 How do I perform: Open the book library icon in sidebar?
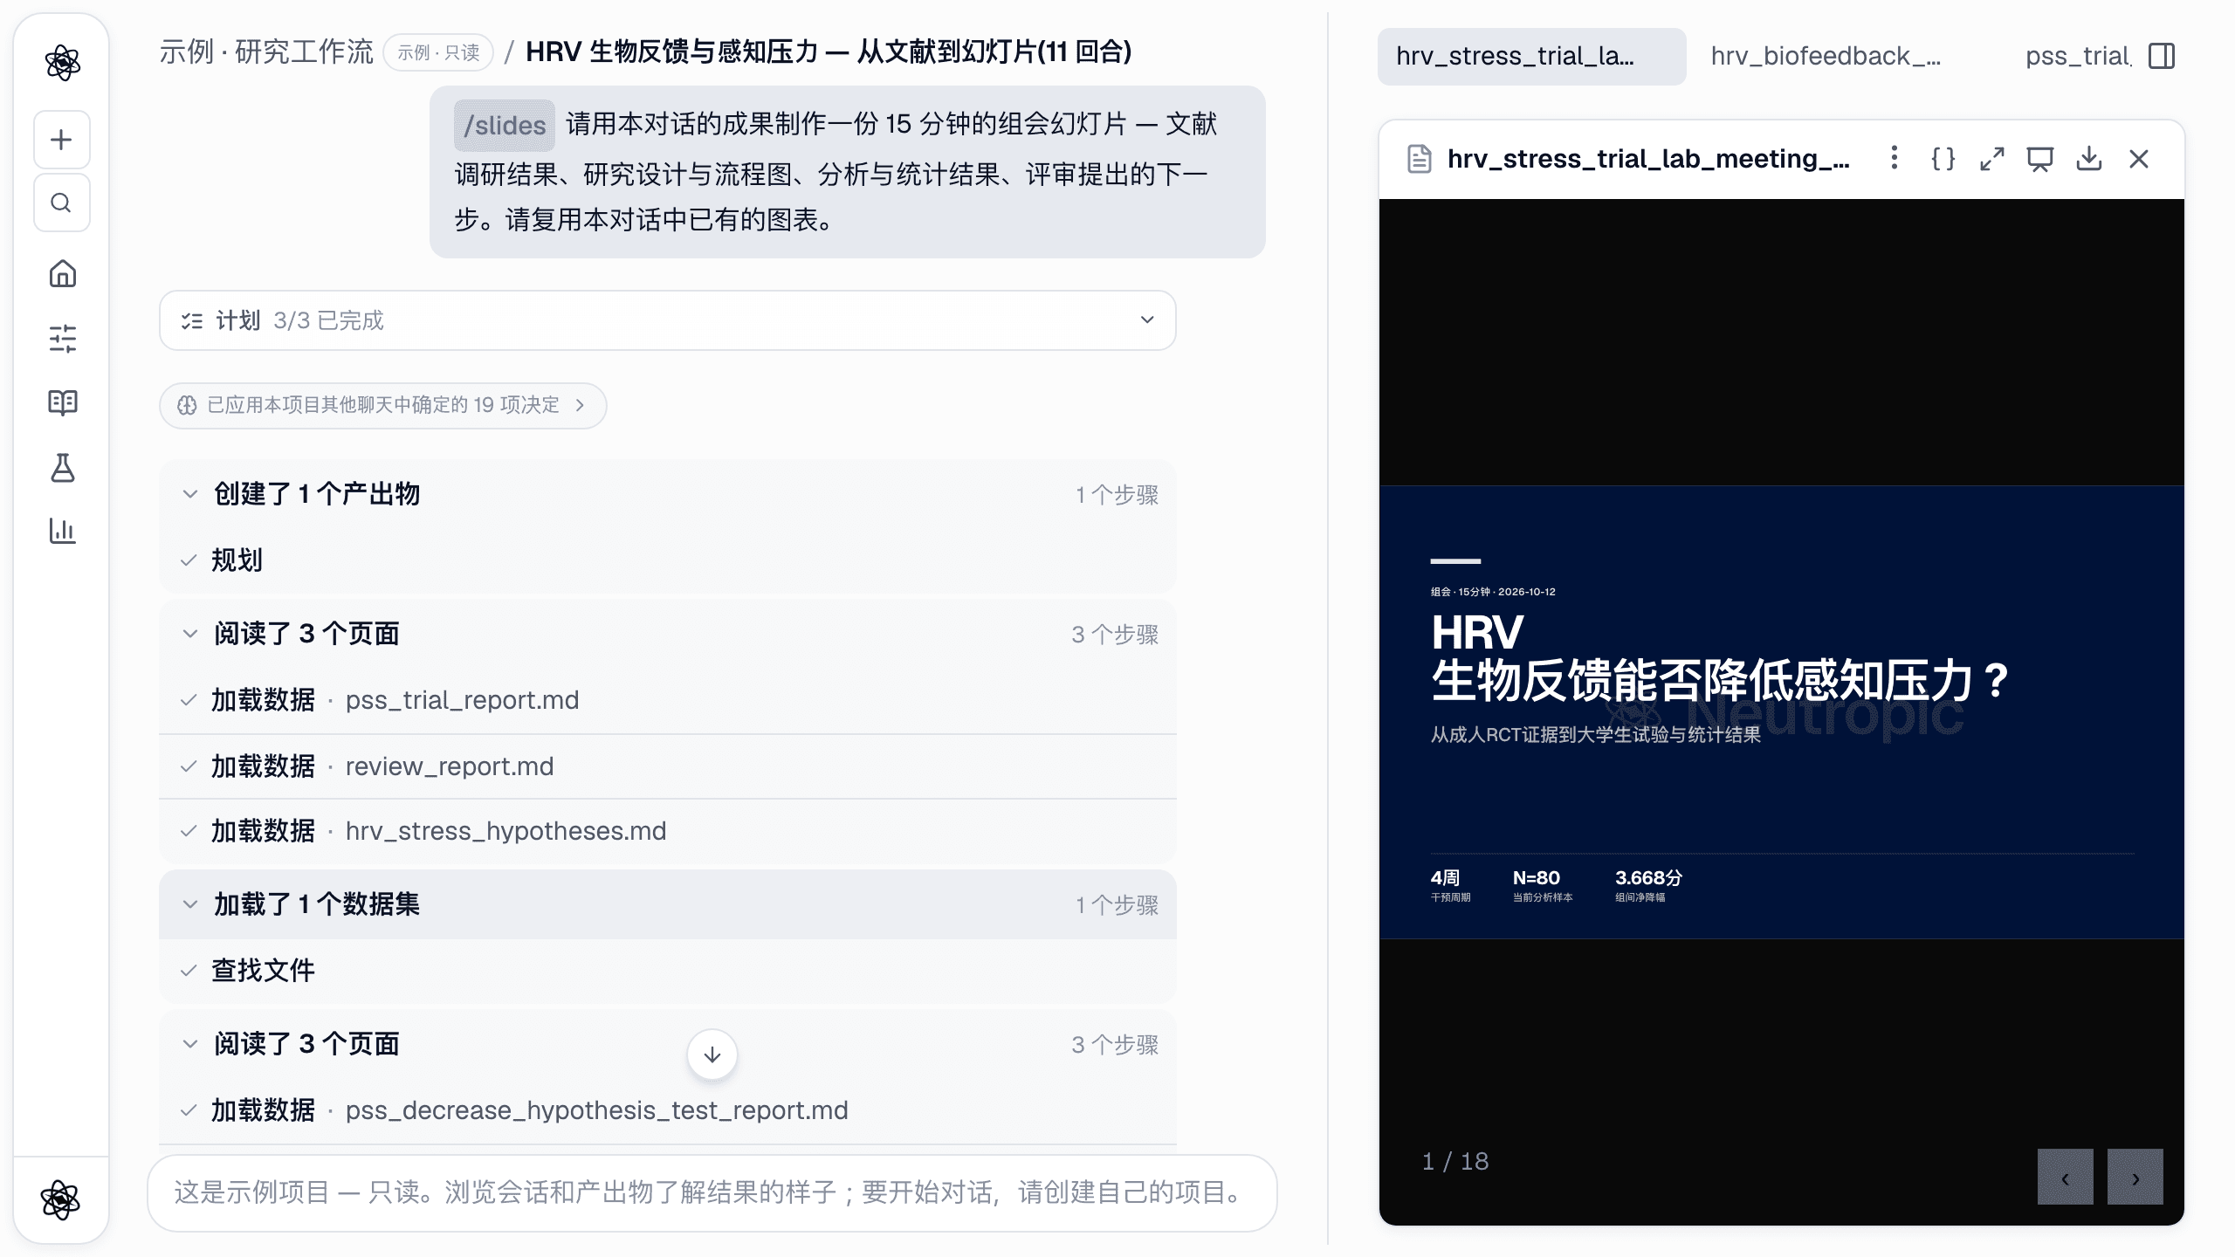click(x=62, y=402)
